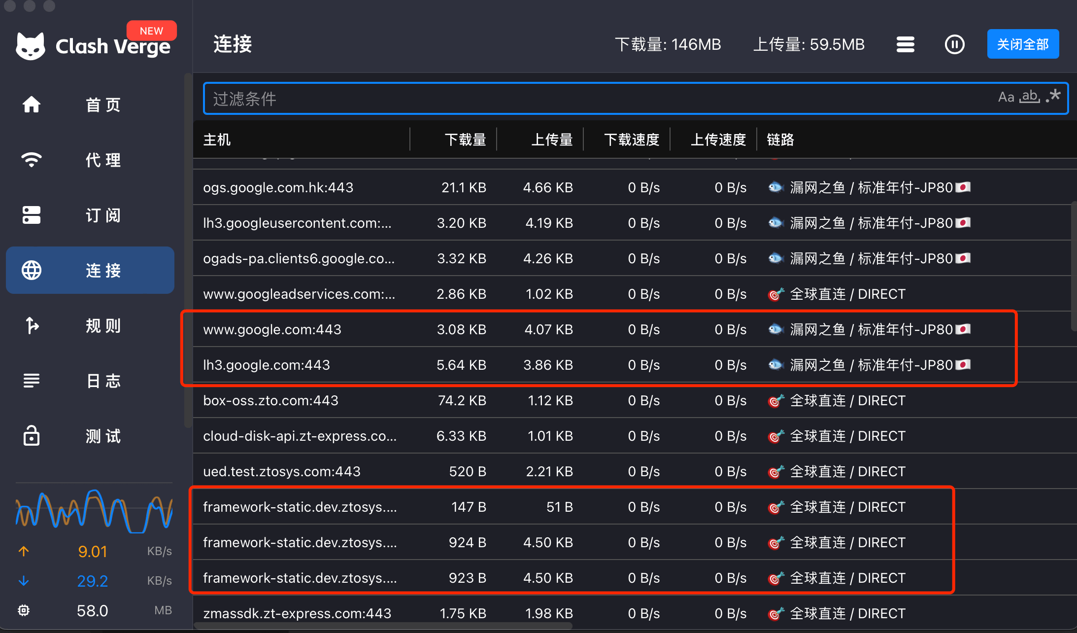Sort by the 下载速度 column header

coord(632,140)
